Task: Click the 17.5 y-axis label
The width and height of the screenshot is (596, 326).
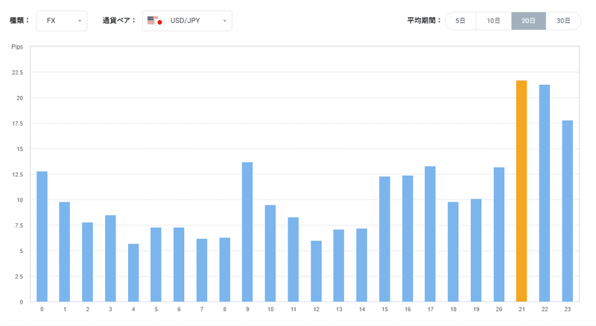Action: (x=17, y=124)
